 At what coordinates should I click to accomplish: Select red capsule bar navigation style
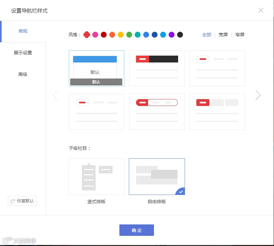[x=157, y=112]
